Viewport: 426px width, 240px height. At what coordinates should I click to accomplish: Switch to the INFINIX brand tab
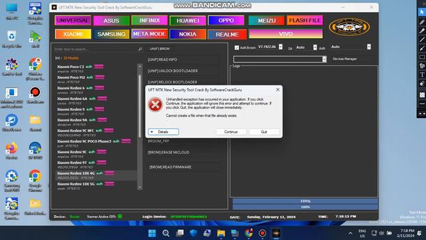pyautogui.click(x=149, y=21)
